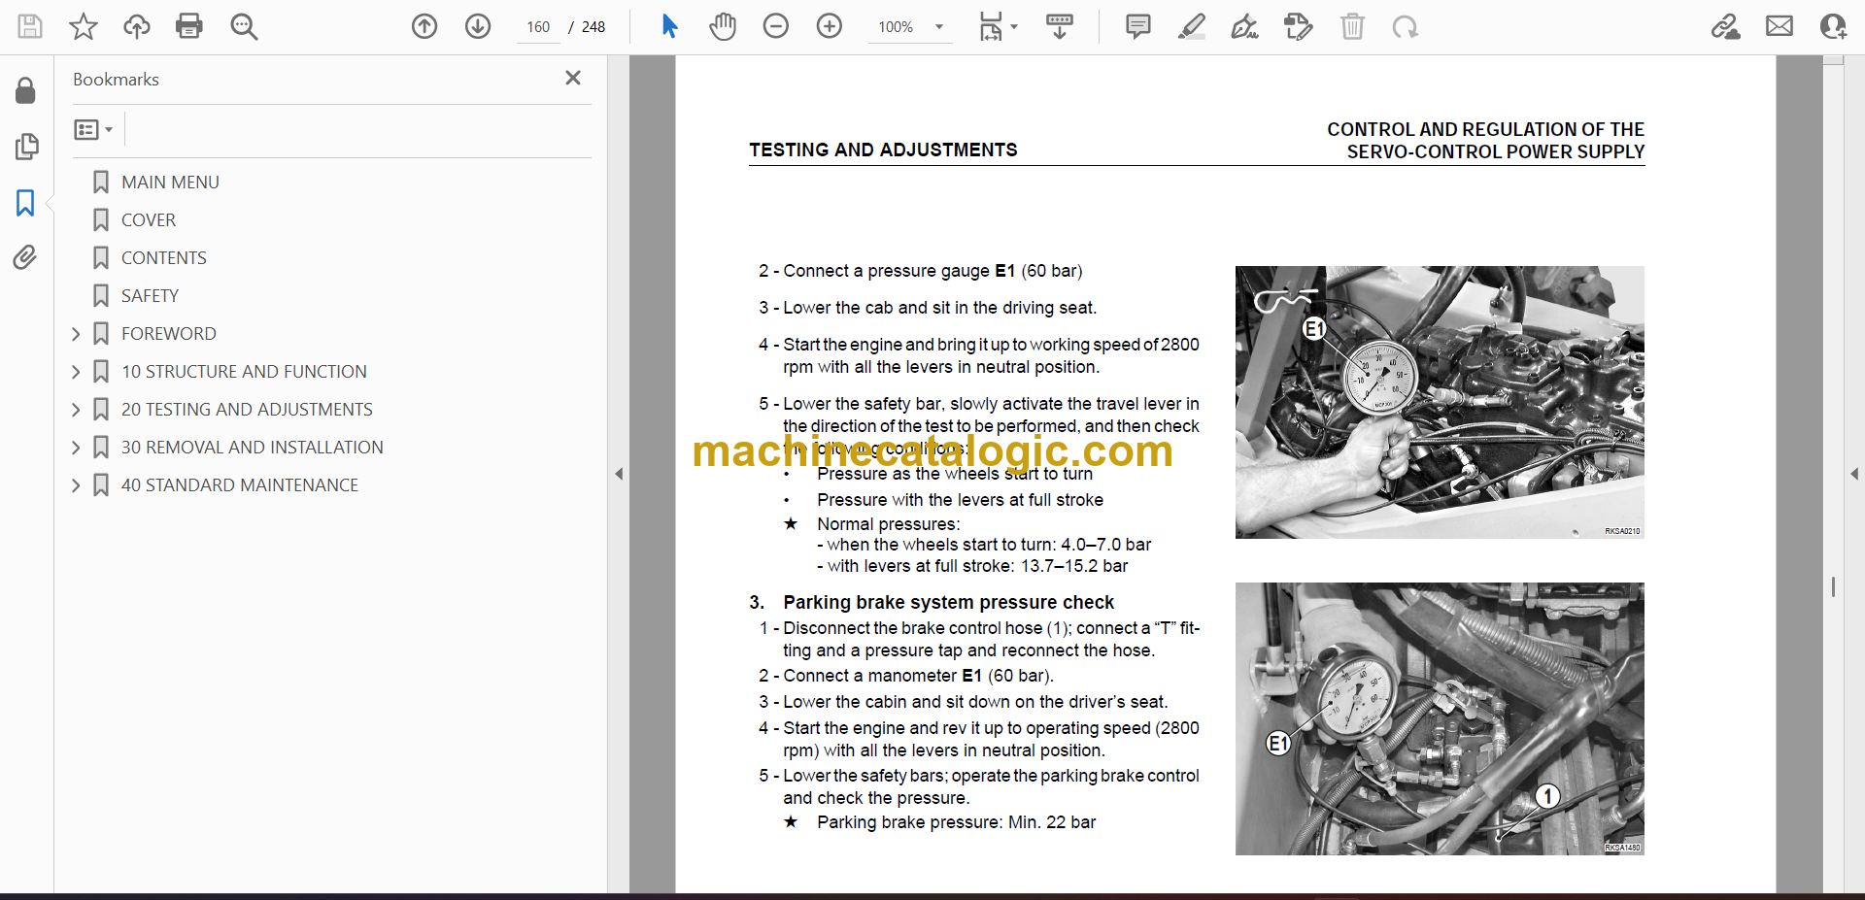This screenshot has width=1865, height=900.
Task: Click the vertical scrollbar thumb
Action: point(1833,586)
